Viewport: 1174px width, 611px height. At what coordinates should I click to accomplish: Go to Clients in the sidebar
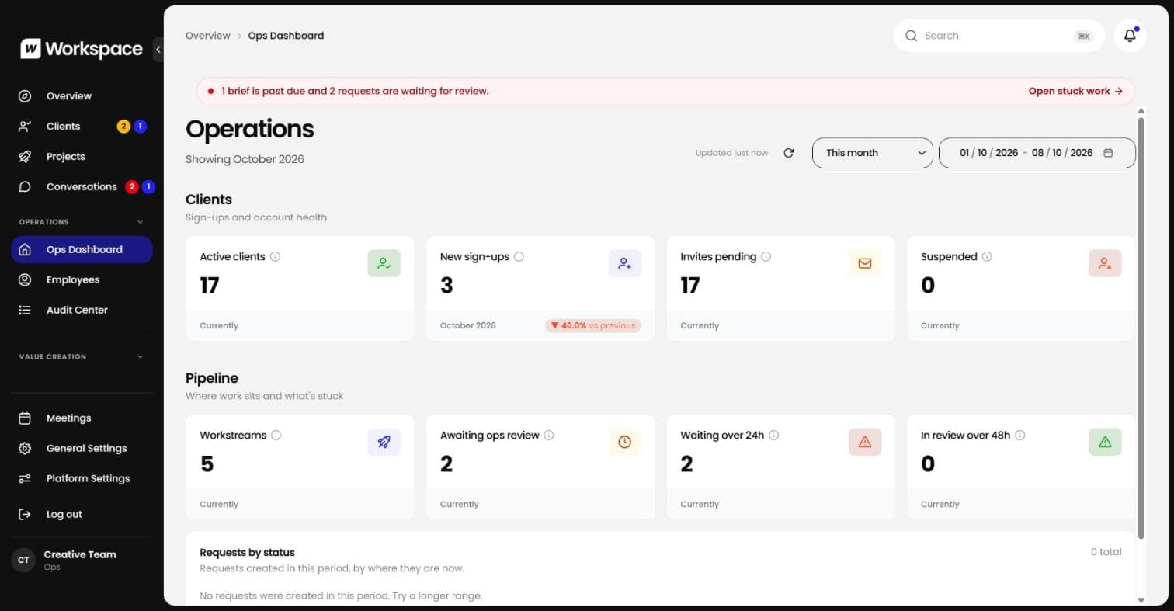pyautogui.click(x=82, y=127)
